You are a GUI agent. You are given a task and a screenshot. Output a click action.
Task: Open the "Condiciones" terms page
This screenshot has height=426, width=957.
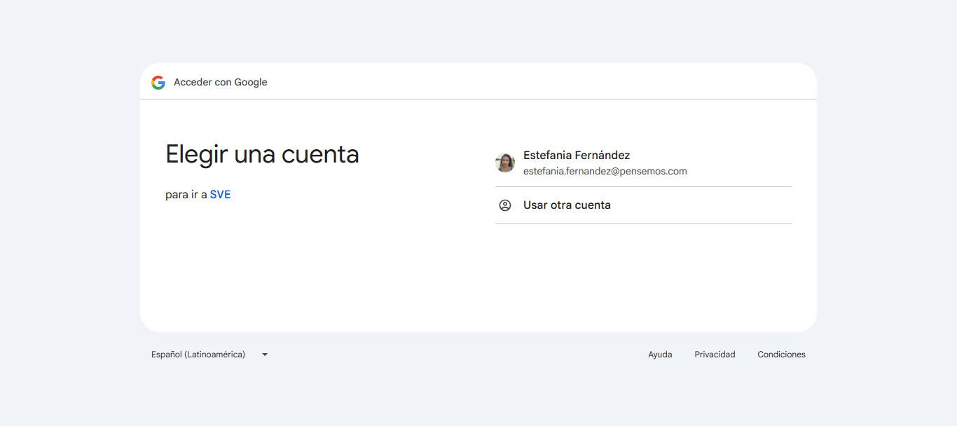pos(780,355)
